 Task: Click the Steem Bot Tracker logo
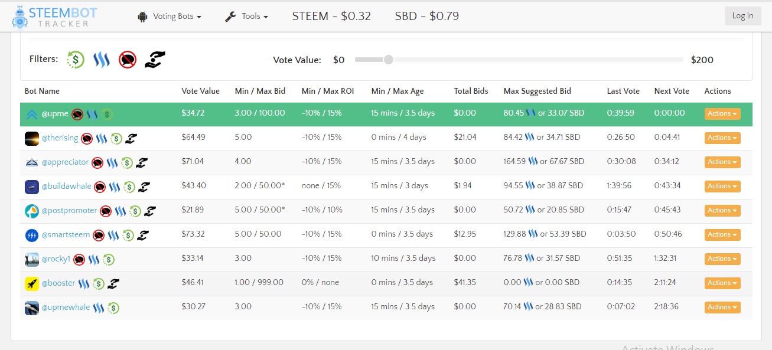tap(55, 17)
